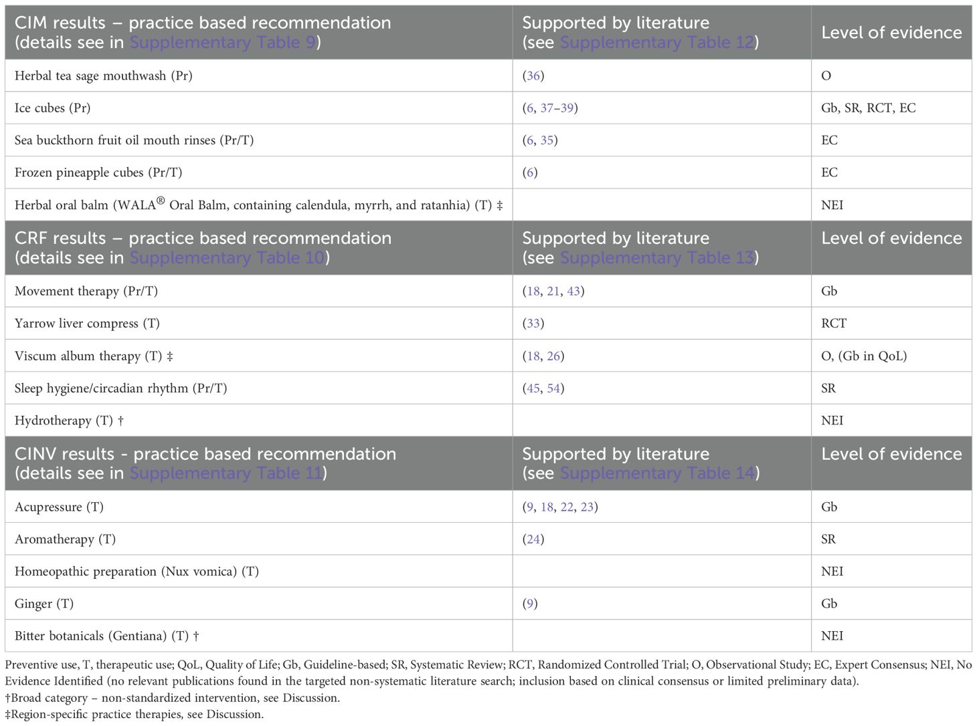Open reference 43 for Movement therapy
The width and height of the screenshot is (977, 726).
[573, 291]
